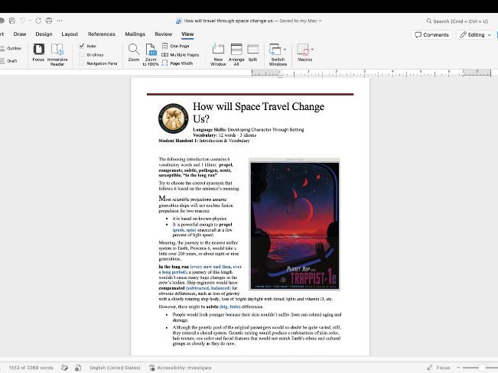Click the Focus icon in status bar
498x373 pixels.
[430, 368]
